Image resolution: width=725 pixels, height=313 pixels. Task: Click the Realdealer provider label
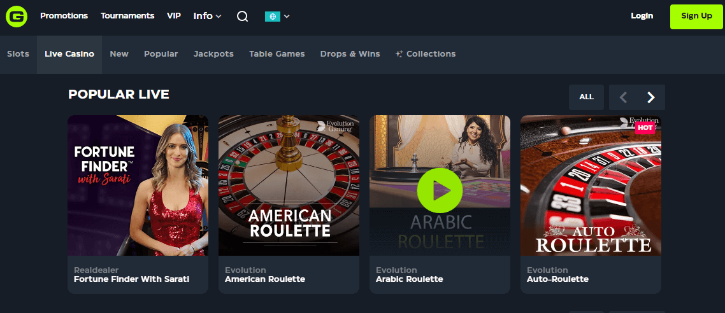(x=96, y=270)
